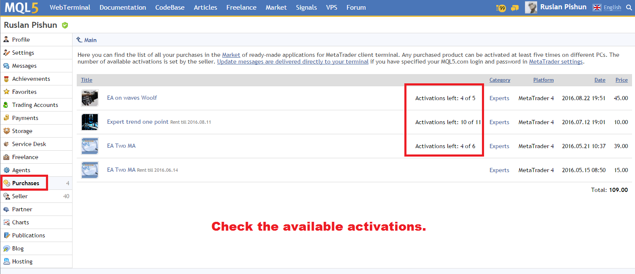
Task: Click Activations left: 4 of 5 text
Action: [x=445, y=98]
